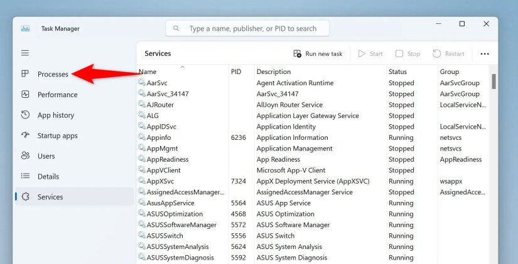Sort services by Name column header

click(148, 71)
